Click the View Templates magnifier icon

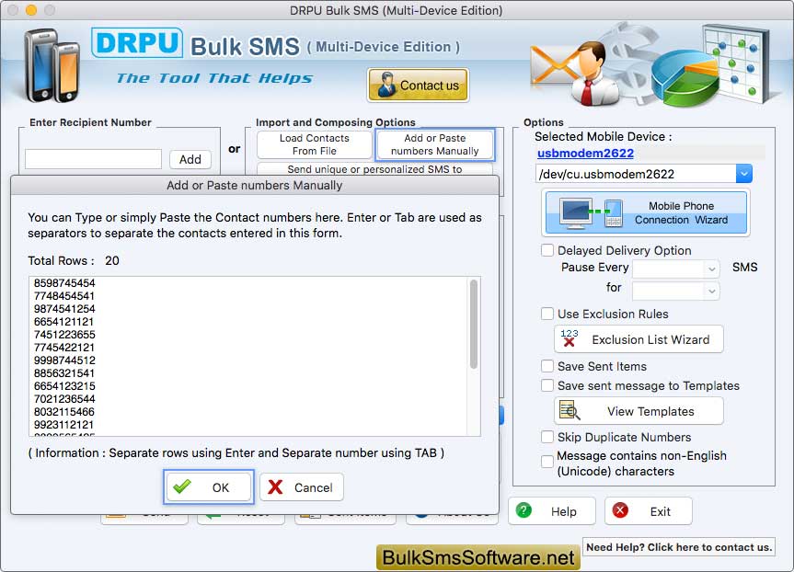point(570,410)
